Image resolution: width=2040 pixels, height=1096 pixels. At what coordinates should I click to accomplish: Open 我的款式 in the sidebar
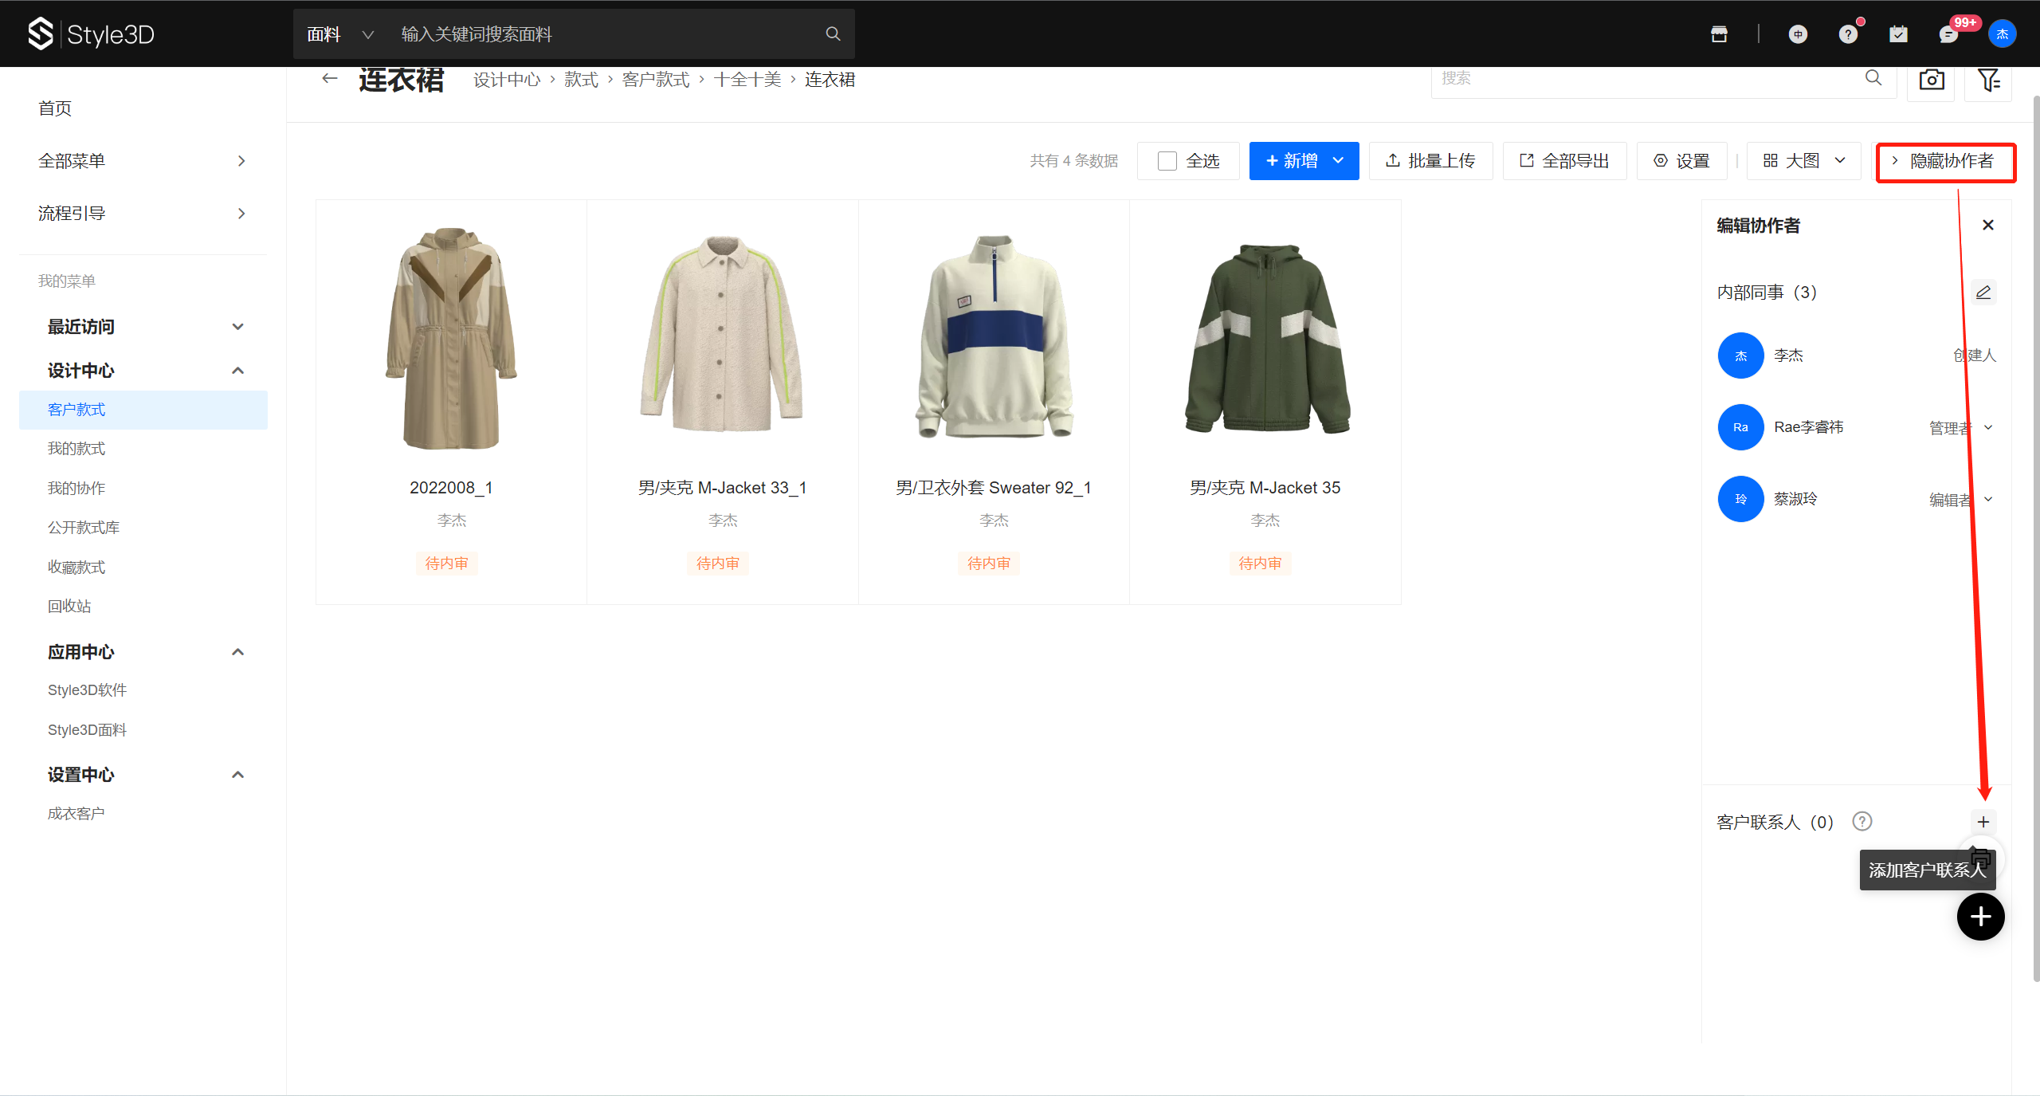pos(76,449)
